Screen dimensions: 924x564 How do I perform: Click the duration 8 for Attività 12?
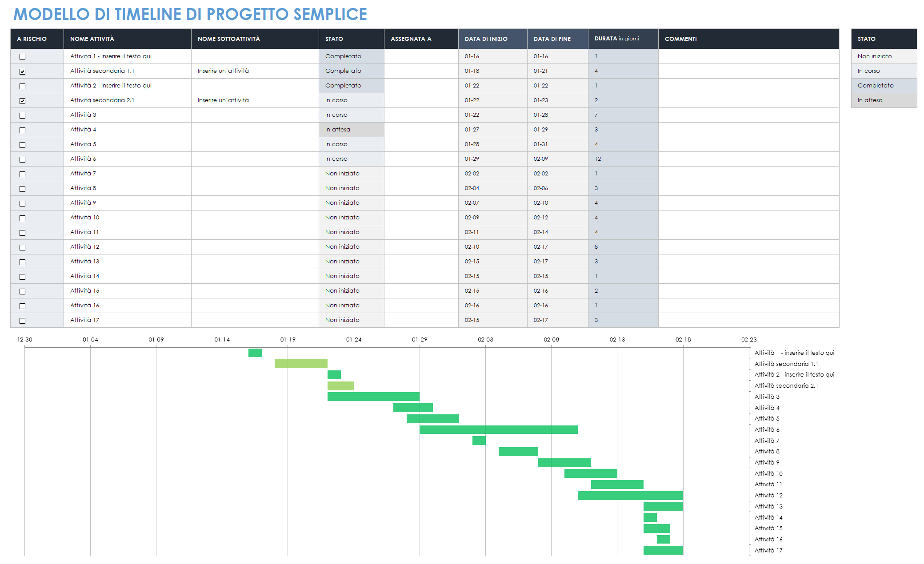[x=623, y=247]
